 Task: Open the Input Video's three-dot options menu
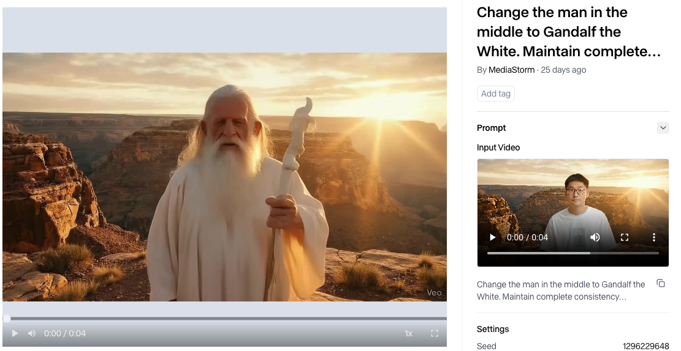pyautogui.click(x=654, y=237)
